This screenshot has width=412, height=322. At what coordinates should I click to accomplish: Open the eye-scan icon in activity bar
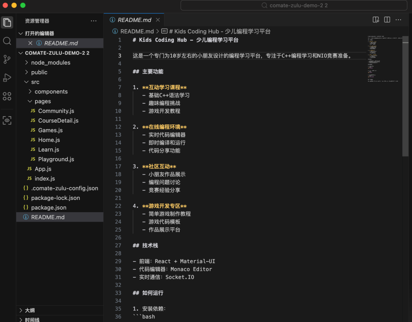(x=7, y=120)
